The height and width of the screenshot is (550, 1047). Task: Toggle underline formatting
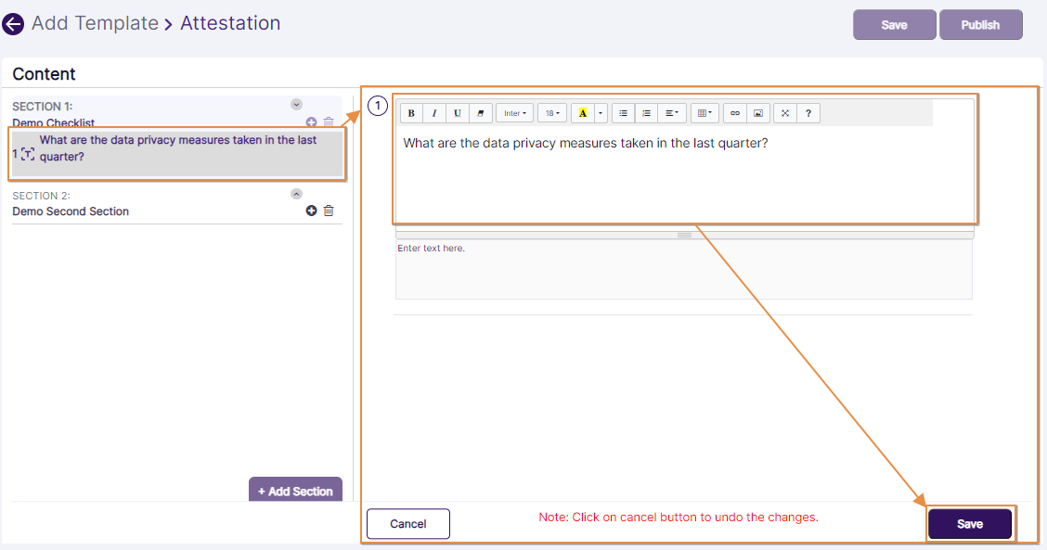(x=457, y=112)
